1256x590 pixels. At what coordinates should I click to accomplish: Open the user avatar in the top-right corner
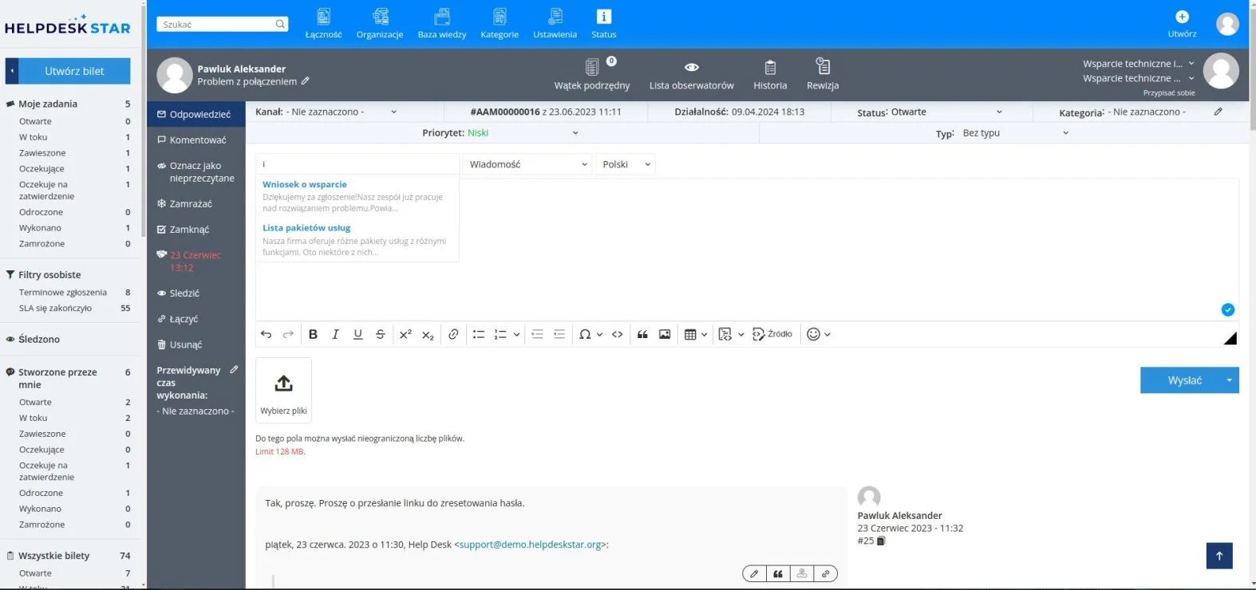[x=1227, y=24]
